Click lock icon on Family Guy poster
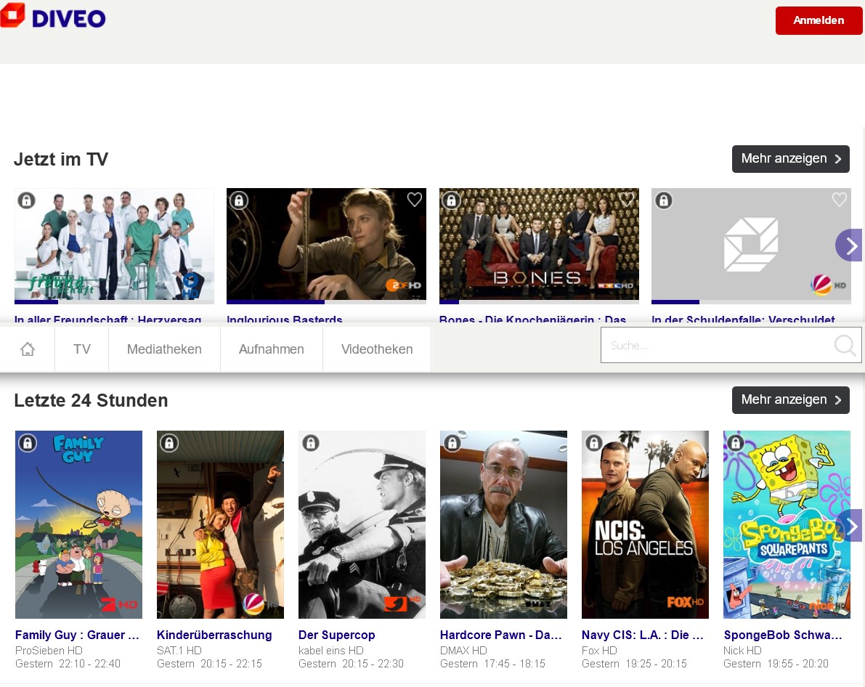 pos(28,442)
